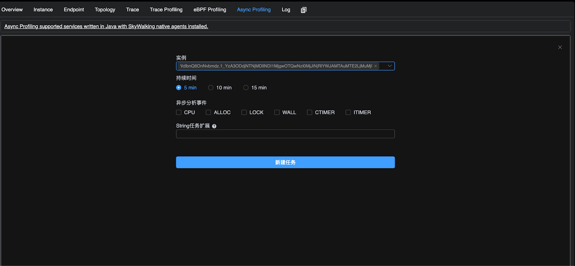Enable the CPU event checkbox
Image resolution: width=575 pixels, height=266 pixels.
pyautogui.click(x=179, y=113)
